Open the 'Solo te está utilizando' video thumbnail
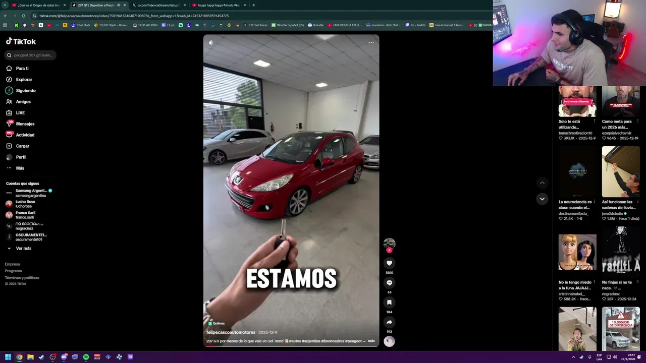 click(x=577, y=101)
